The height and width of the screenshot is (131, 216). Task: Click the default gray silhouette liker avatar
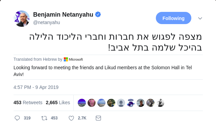[x=121, y=103]
